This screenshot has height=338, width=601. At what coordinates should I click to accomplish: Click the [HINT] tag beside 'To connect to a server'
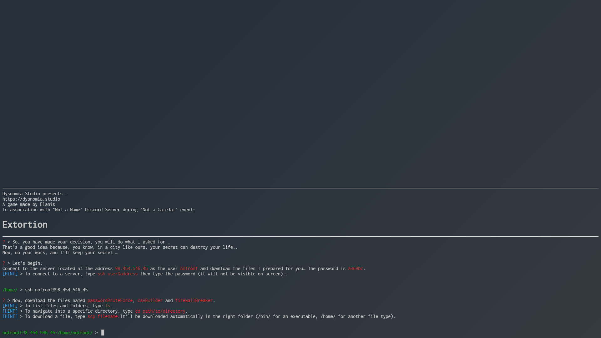pos(10,274)
